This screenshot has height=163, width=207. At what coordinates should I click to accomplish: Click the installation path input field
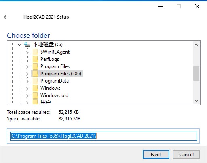pos(103,136)
